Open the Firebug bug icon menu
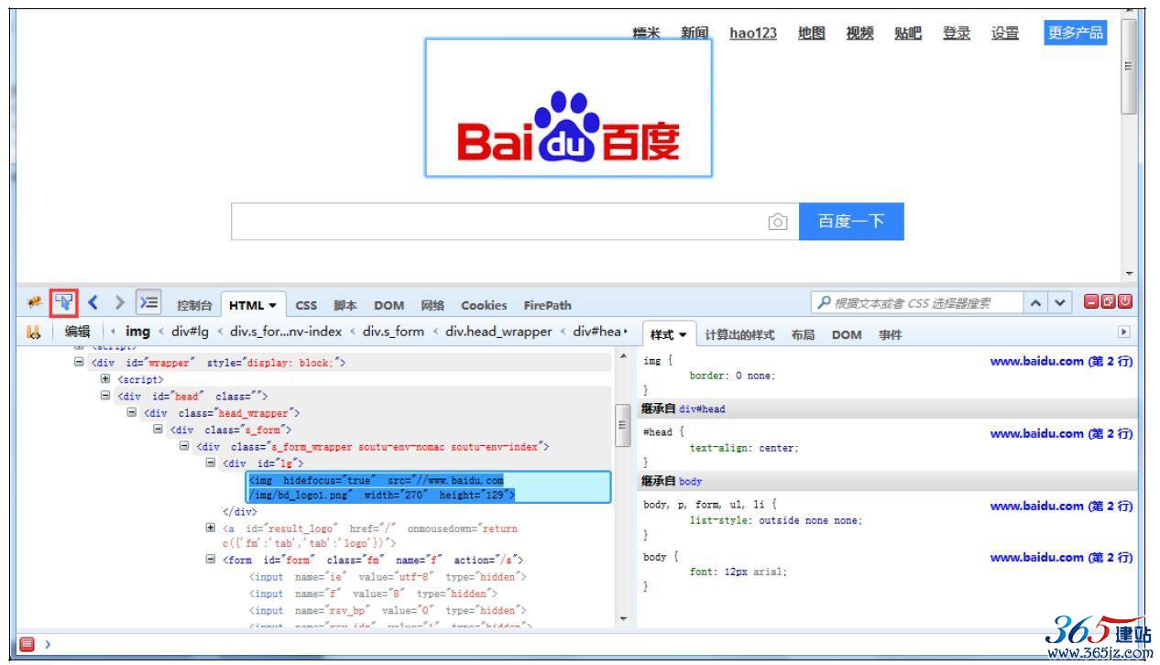The image size is (1160, 665). (x=35, y=302)
